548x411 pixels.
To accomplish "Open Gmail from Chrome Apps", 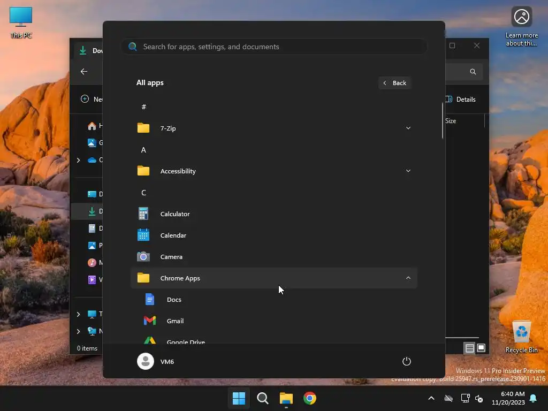I will [x=273, y=321].
